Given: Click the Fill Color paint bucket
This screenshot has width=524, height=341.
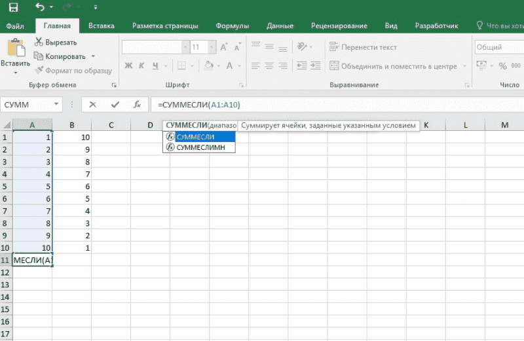Looking at the screenshot, I should (208, 65).
